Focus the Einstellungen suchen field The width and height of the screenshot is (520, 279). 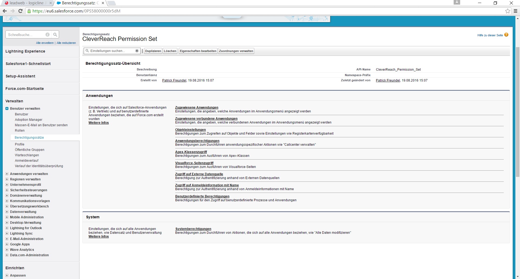(x=112, y=51)
